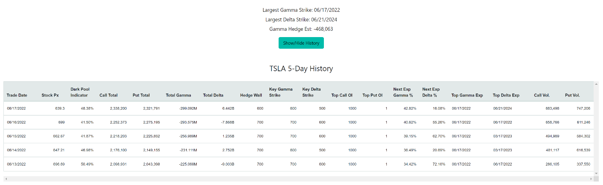Click the dark pool value 50.49%
Image resolution: width=603 pixels, height=185 pixels.
87,164
